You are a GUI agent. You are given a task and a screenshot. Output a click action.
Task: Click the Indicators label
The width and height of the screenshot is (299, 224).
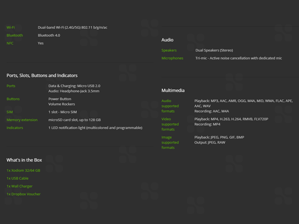coord(14,128)
